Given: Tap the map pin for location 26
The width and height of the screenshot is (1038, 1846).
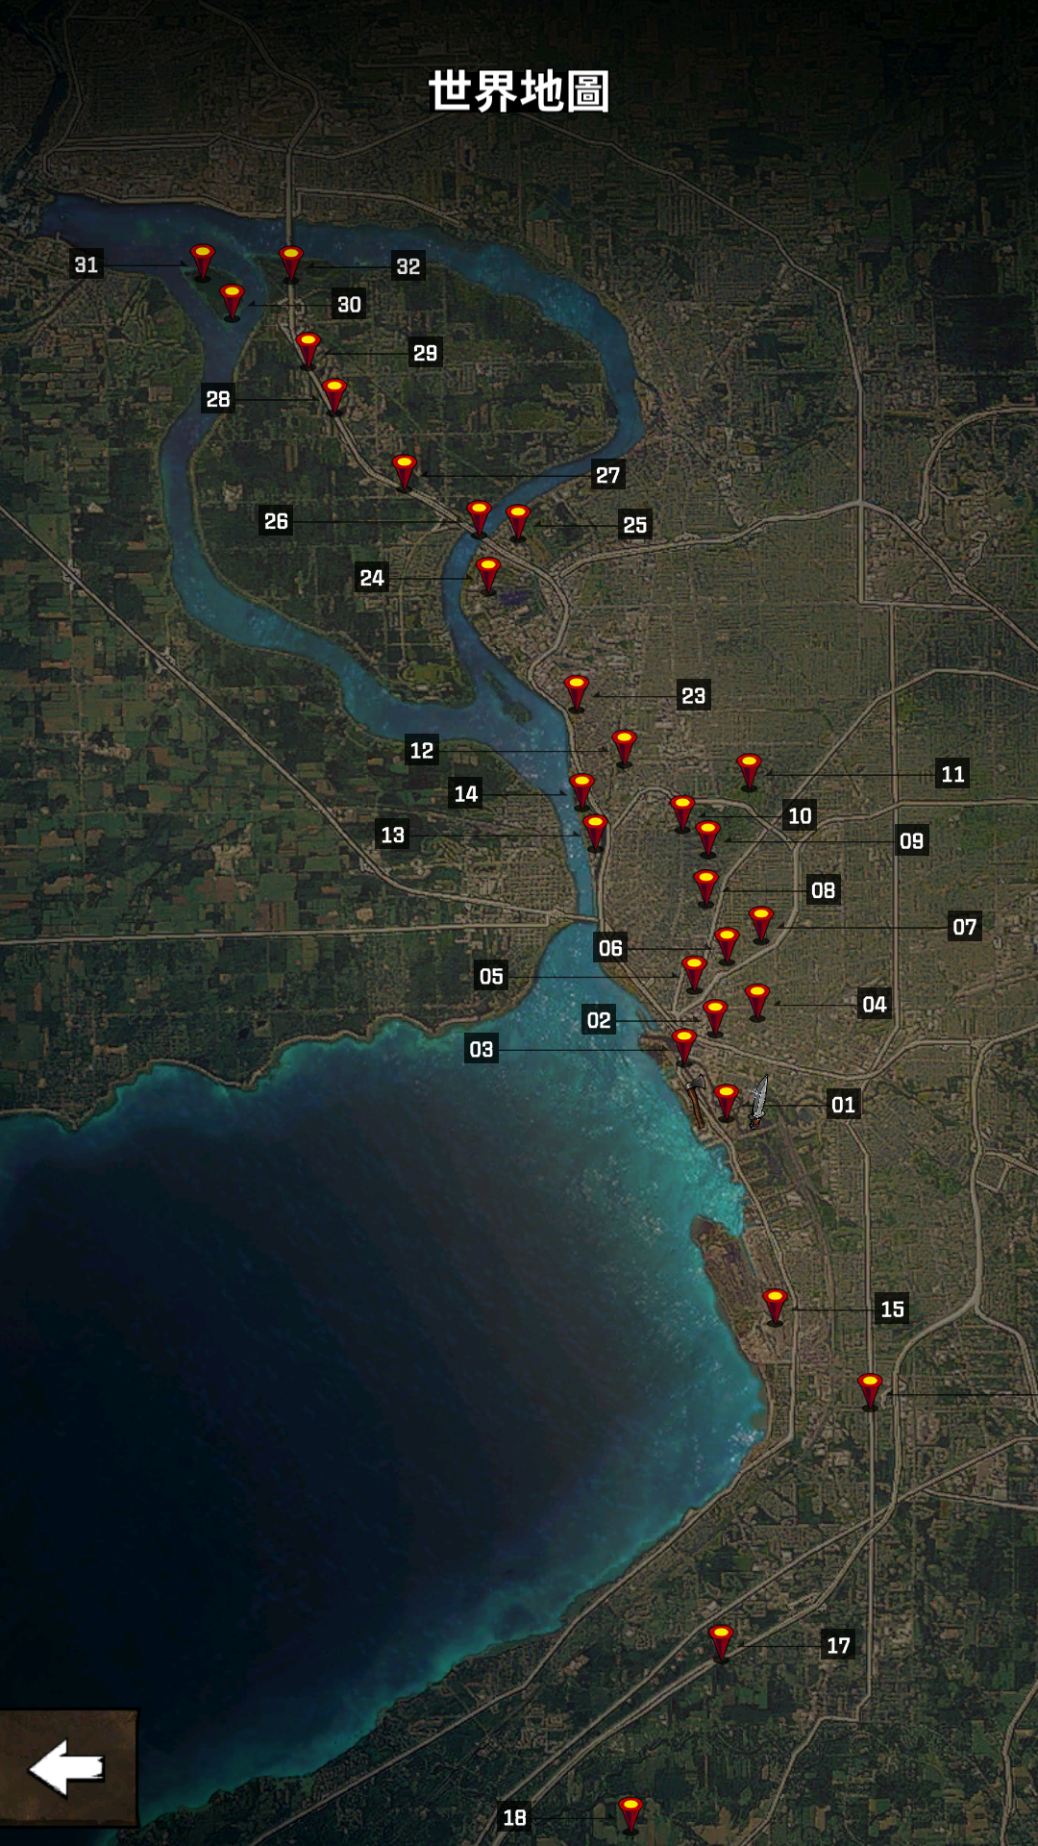Looking at the screenshot, I should pyautogui.click(x=479, y=519).
